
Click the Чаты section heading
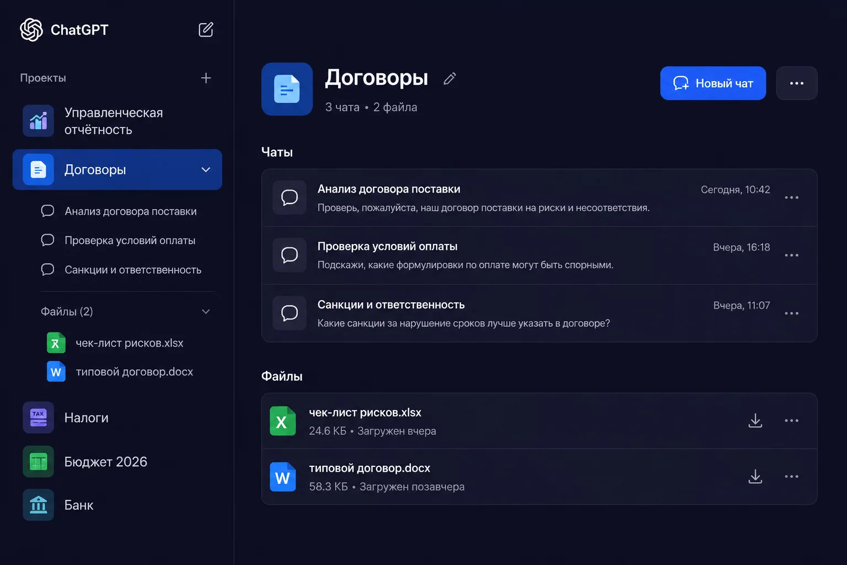tap(277, 152)
